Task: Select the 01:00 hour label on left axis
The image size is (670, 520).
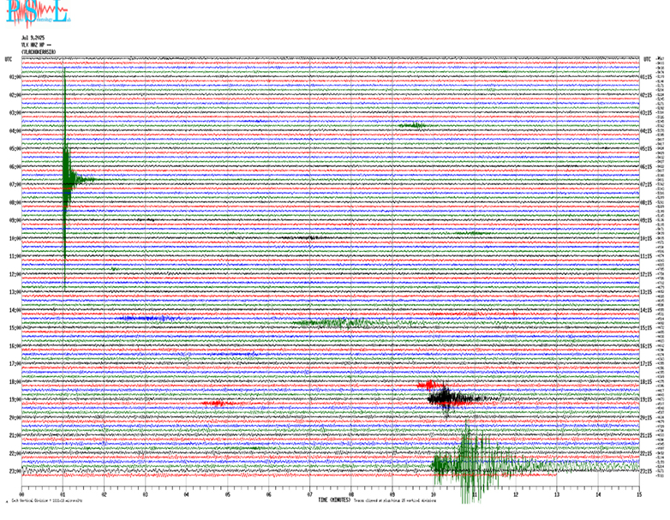Action: (14, 77)
